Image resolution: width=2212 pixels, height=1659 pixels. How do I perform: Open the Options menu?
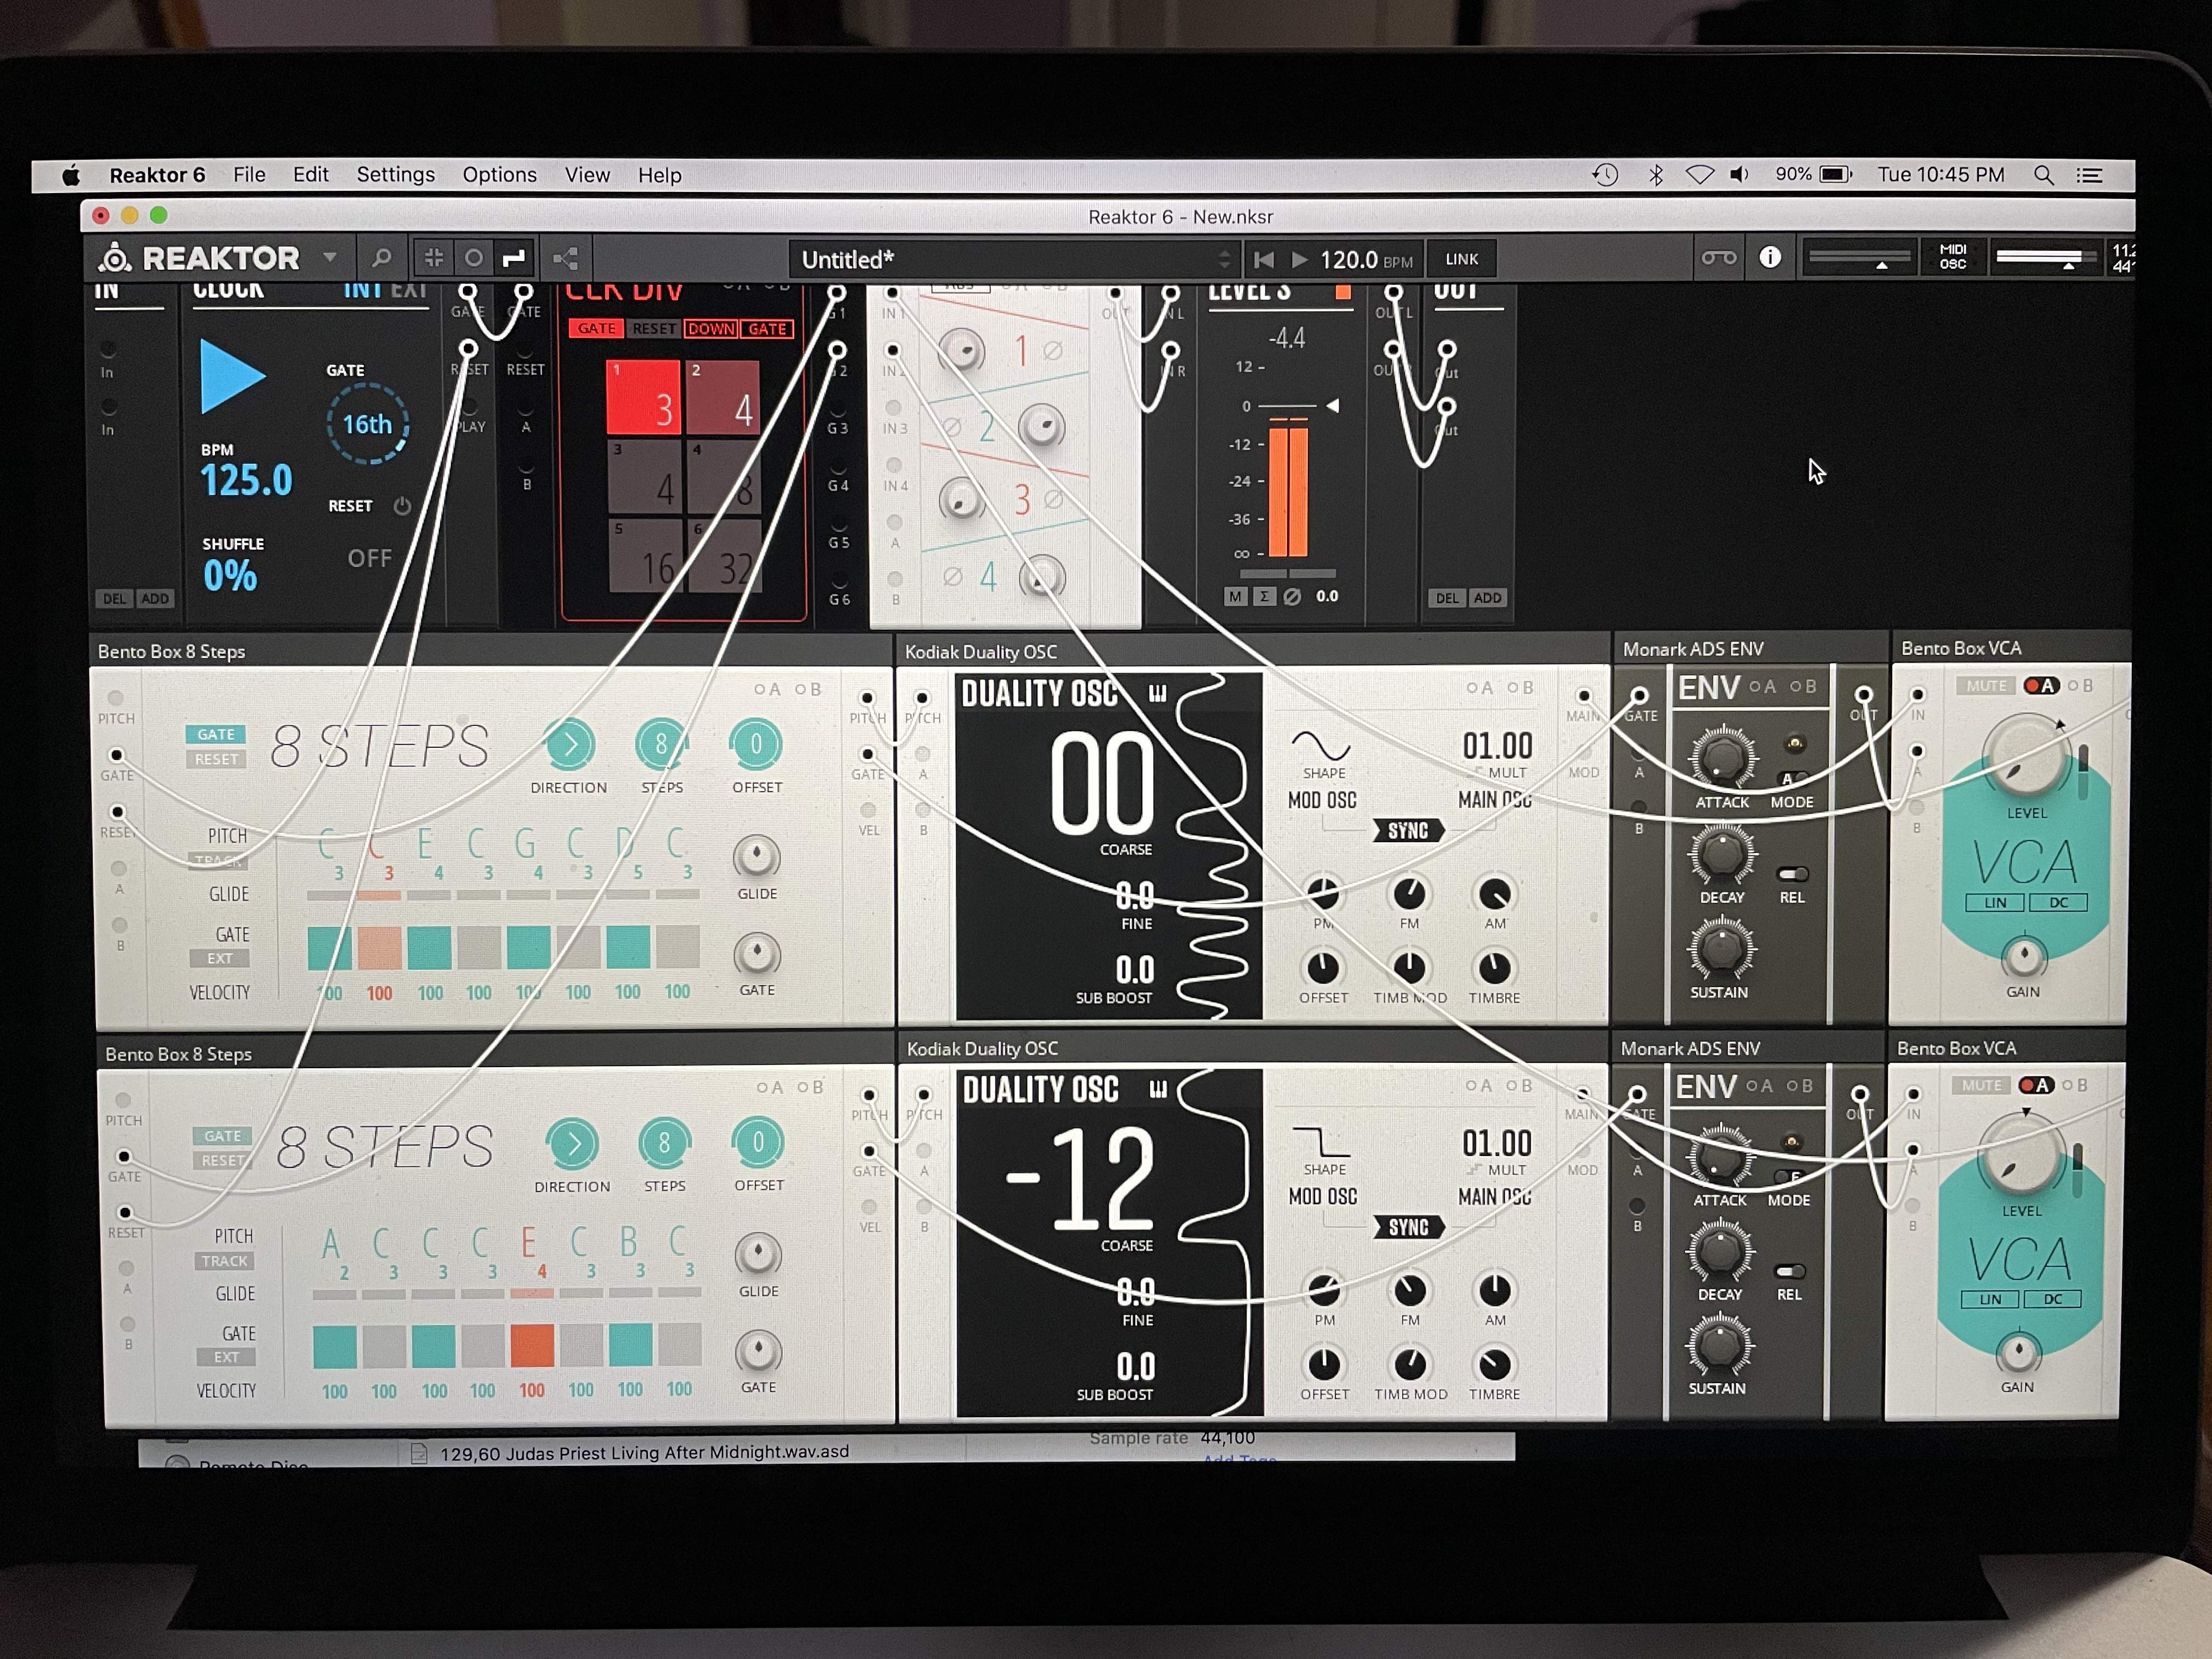click(x=499, y=175)
